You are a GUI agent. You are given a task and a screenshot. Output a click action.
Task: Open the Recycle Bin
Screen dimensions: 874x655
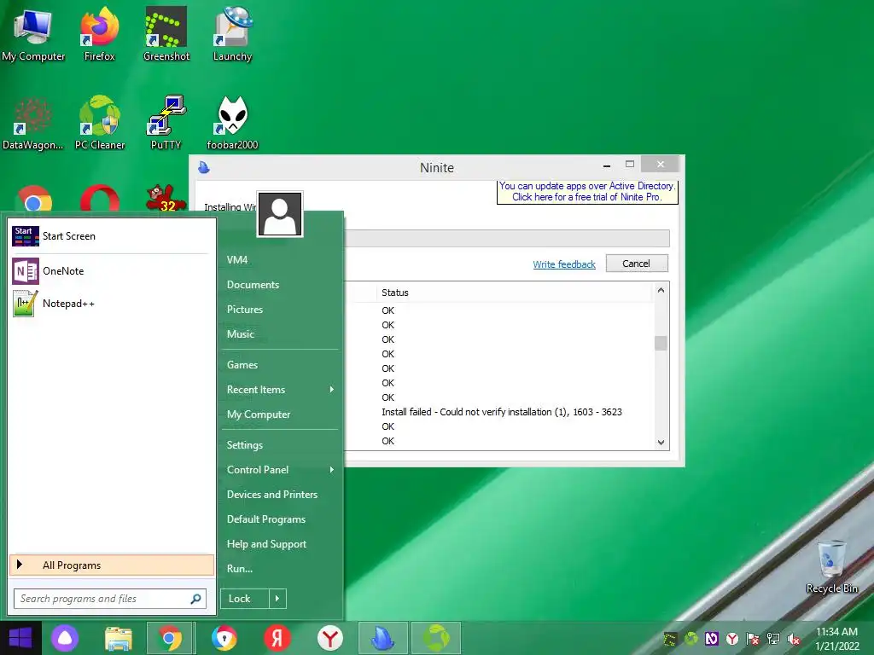831,567
